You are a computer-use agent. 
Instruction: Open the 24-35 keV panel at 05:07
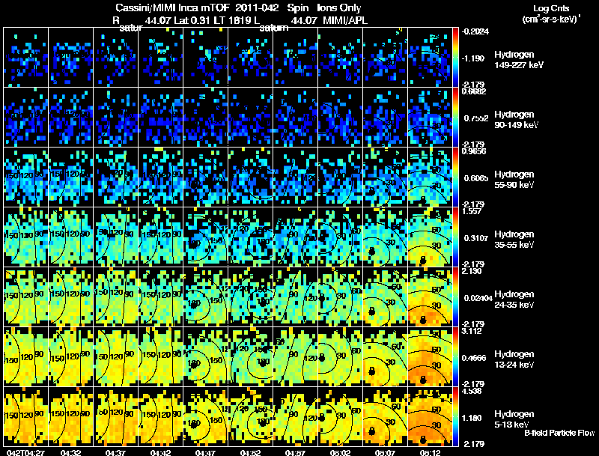386,297
